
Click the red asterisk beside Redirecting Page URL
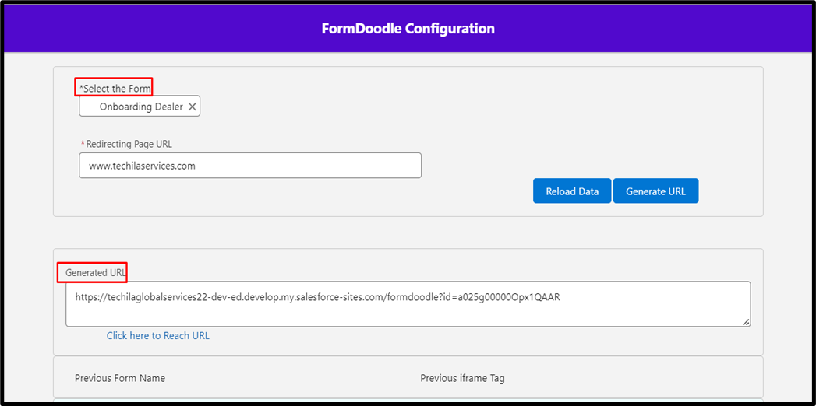(x=83, y=144)
